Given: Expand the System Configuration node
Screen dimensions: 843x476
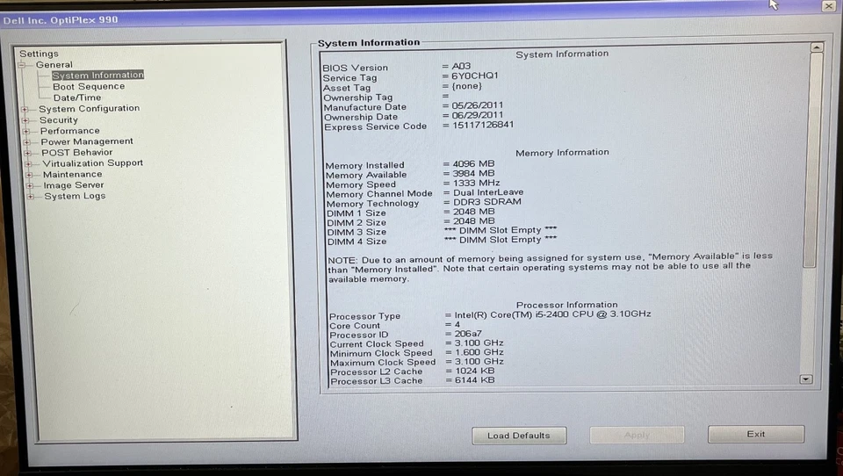Looking at the screenshot, I should 25,109.
